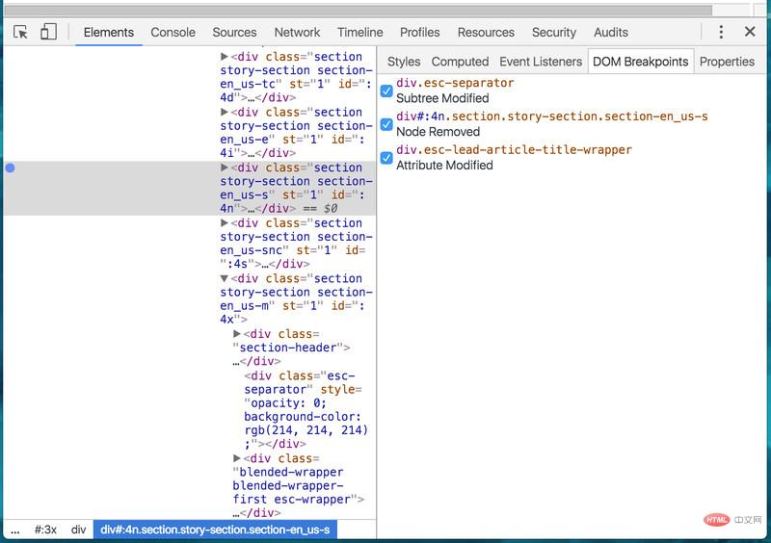Activate the inspect element picker icon
The height and width of the screenshot is (543, 771).
coord(21,32)
